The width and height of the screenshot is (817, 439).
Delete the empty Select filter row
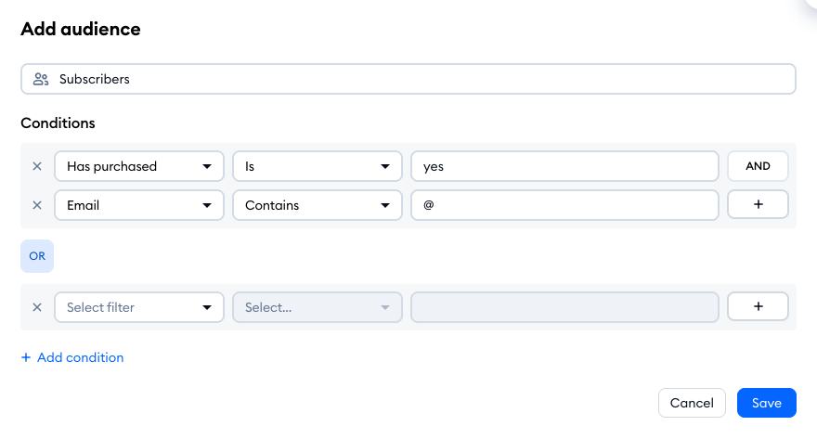tap(37, 307)
